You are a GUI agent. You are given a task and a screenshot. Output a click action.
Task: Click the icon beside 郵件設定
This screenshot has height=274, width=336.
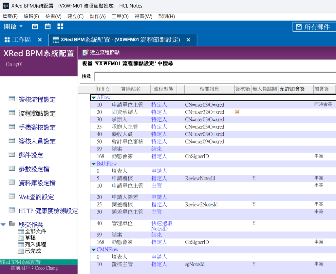(12, 155)
